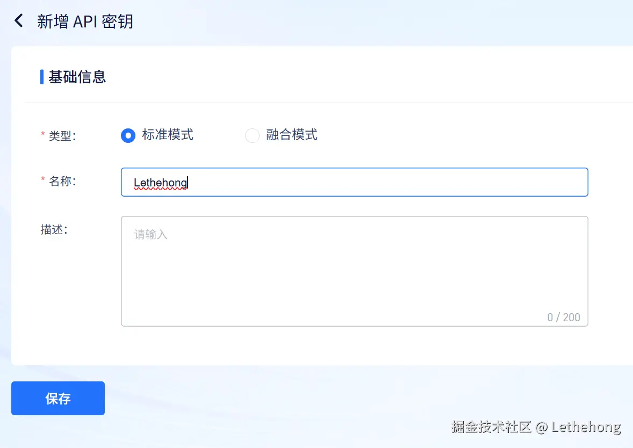Click the 保存 button
Viewport: 633px width, 448px height.
coord(58,399)
